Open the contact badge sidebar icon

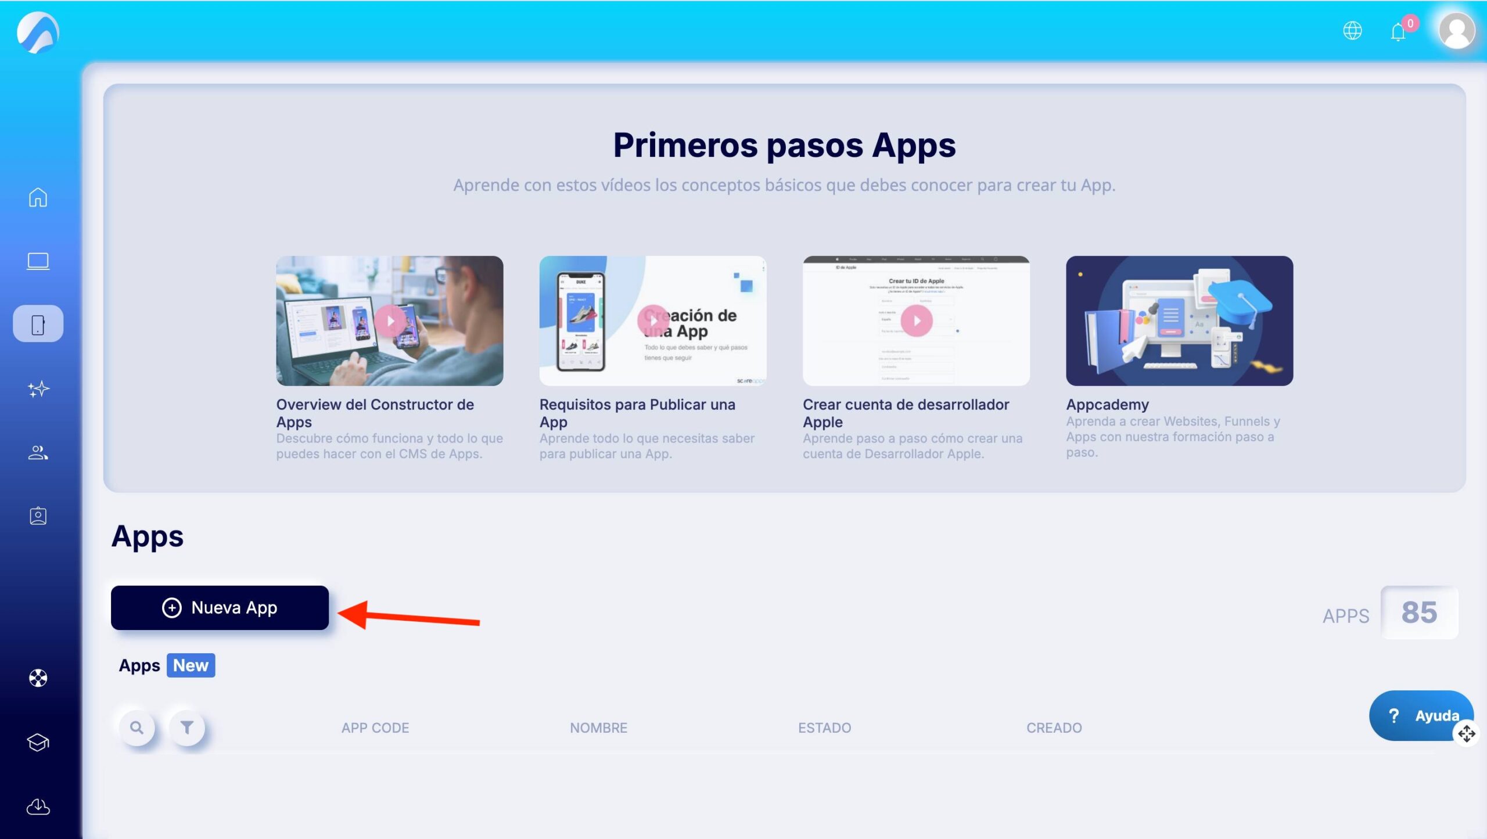click(x=38, y=516)
